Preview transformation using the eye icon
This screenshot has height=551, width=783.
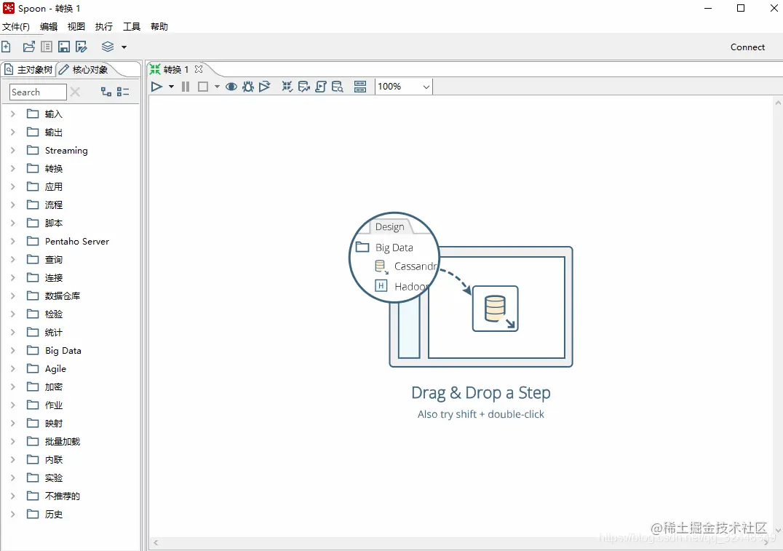231,87
